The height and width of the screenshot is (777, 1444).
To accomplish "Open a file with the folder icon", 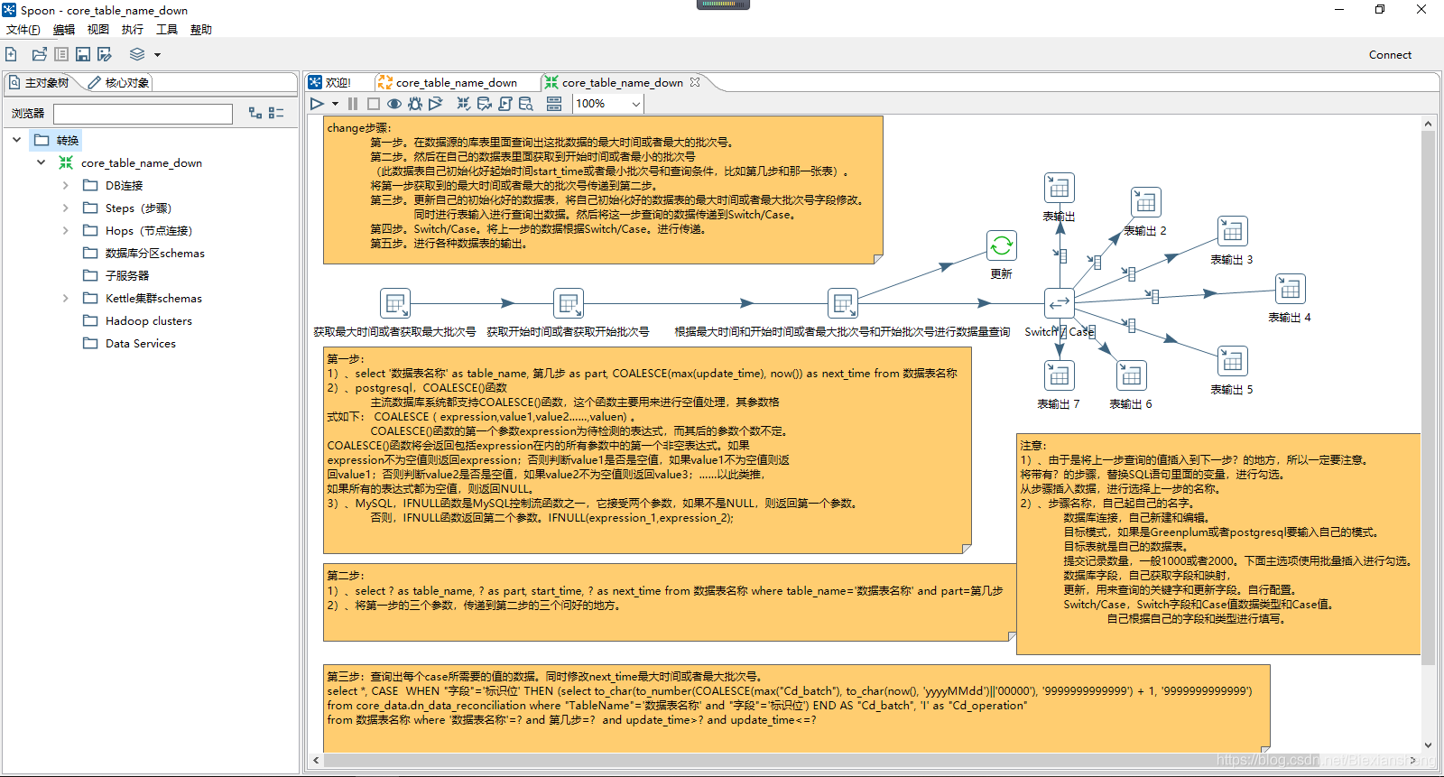I will tap(39, 54).
